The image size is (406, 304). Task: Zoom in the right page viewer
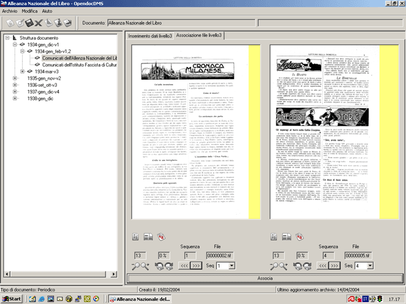tap(284, 266)
